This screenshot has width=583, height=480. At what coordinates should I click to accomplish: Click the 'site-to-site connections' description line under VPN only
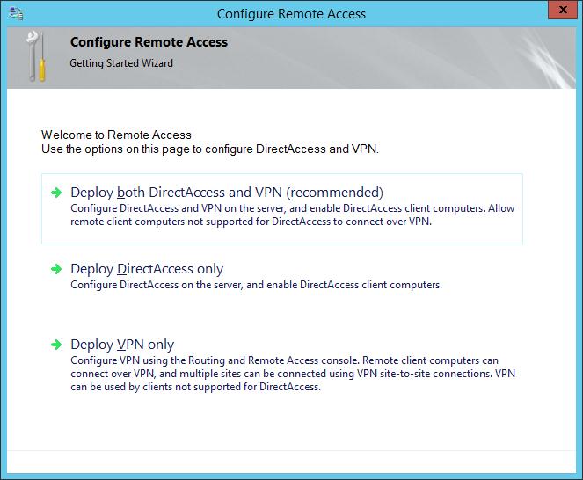pyautogui.click(x=293, y=374)
